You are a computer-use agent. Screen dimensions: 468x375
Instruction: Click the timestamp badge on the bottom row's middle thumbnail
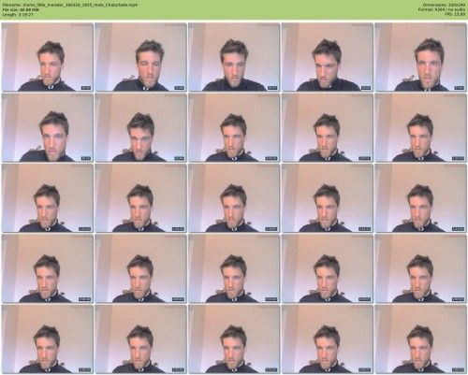(x=271, y=369)
